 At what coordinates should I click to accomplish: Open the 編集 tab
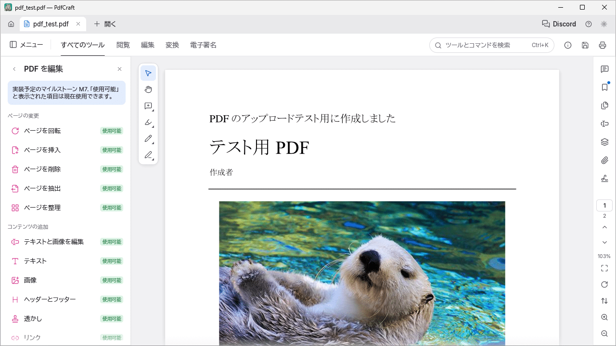(148, 45)
